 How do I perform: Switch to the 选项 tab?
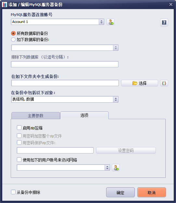pos(84,115)
